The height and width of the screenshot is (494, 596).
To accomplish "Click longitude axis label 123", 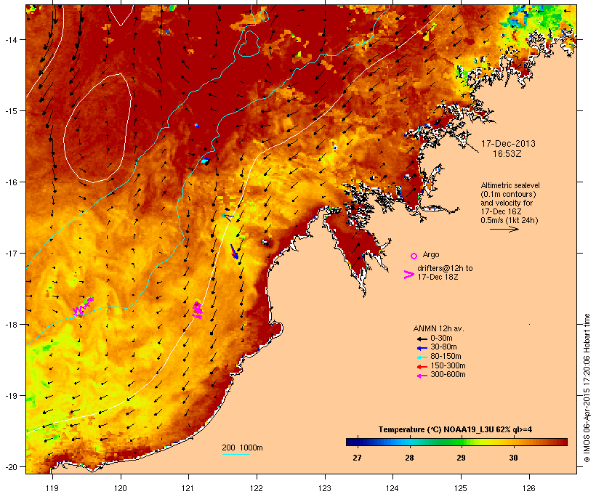I will (325, 488).
